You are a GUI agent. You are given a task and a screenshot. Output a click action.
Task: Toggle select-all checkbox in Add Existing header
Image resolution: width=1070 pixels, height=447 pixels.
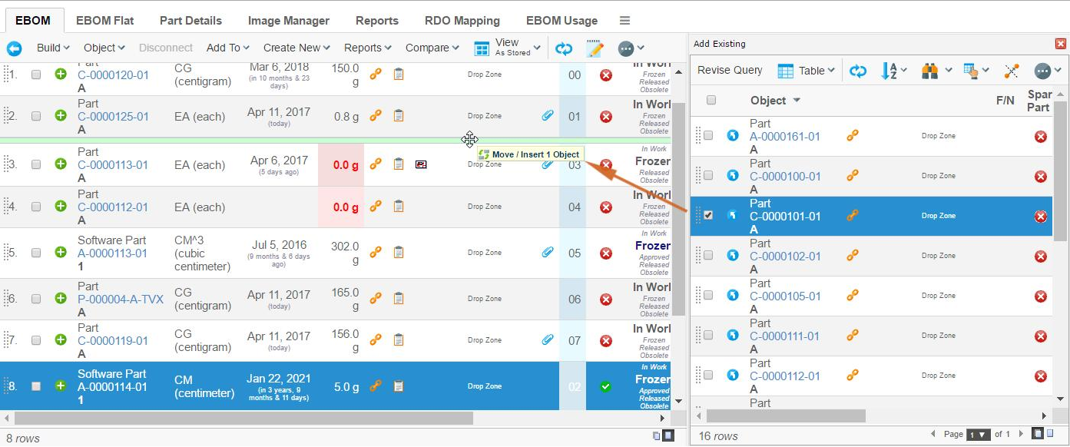(x=711, y=100)
